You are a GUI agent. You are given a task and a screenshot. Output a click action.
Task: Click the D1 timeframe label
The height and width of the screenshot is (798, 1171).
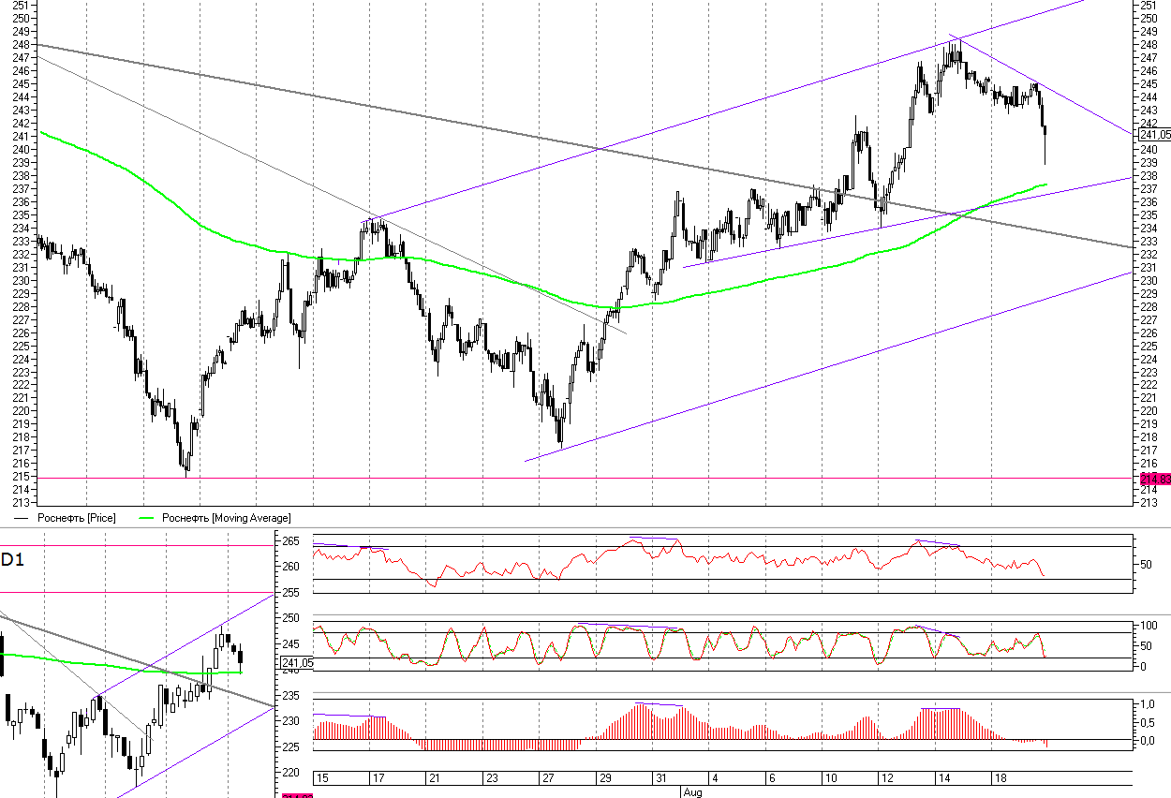point(13,560)
